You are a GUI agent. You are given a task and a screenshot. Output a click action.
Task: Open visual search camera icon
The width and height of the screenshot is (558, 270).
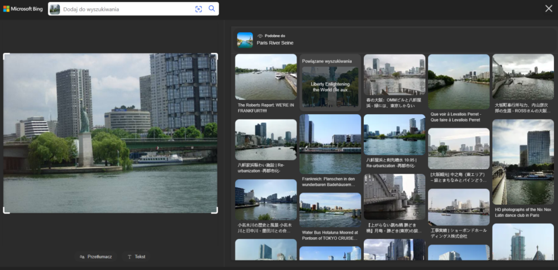pyautogui.click(x=198, y=9)
